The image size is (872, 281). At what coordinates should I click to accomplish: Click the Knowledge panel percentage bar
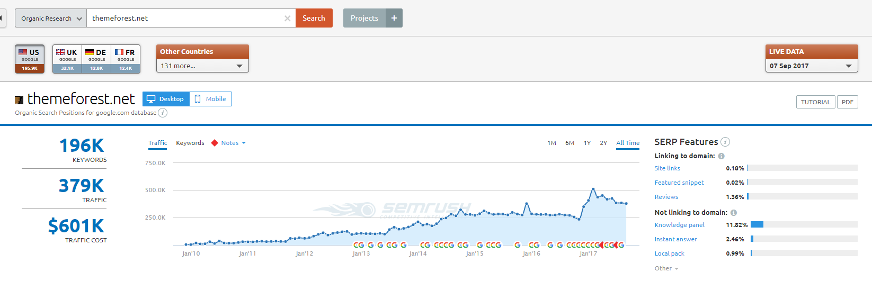804,225
